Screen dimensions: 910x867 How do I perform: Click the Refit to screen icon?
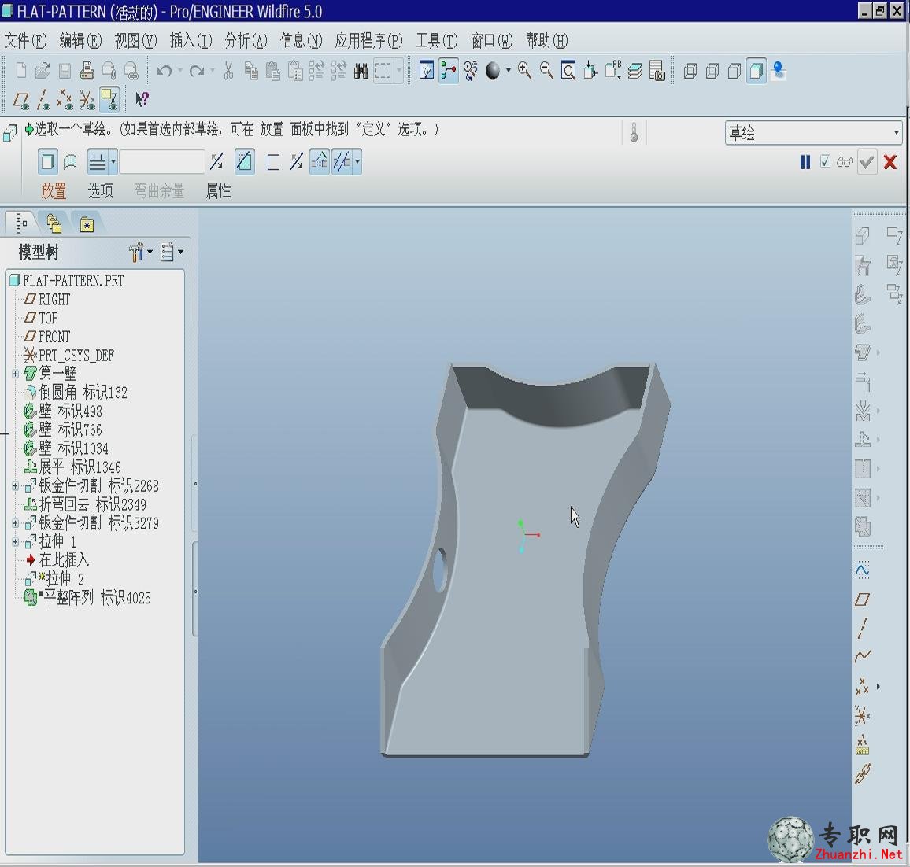[x=568, y=71]
